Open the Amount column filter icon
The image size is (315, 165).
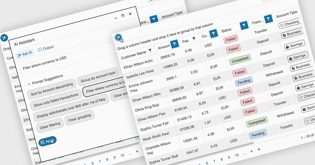click(175, 44)
